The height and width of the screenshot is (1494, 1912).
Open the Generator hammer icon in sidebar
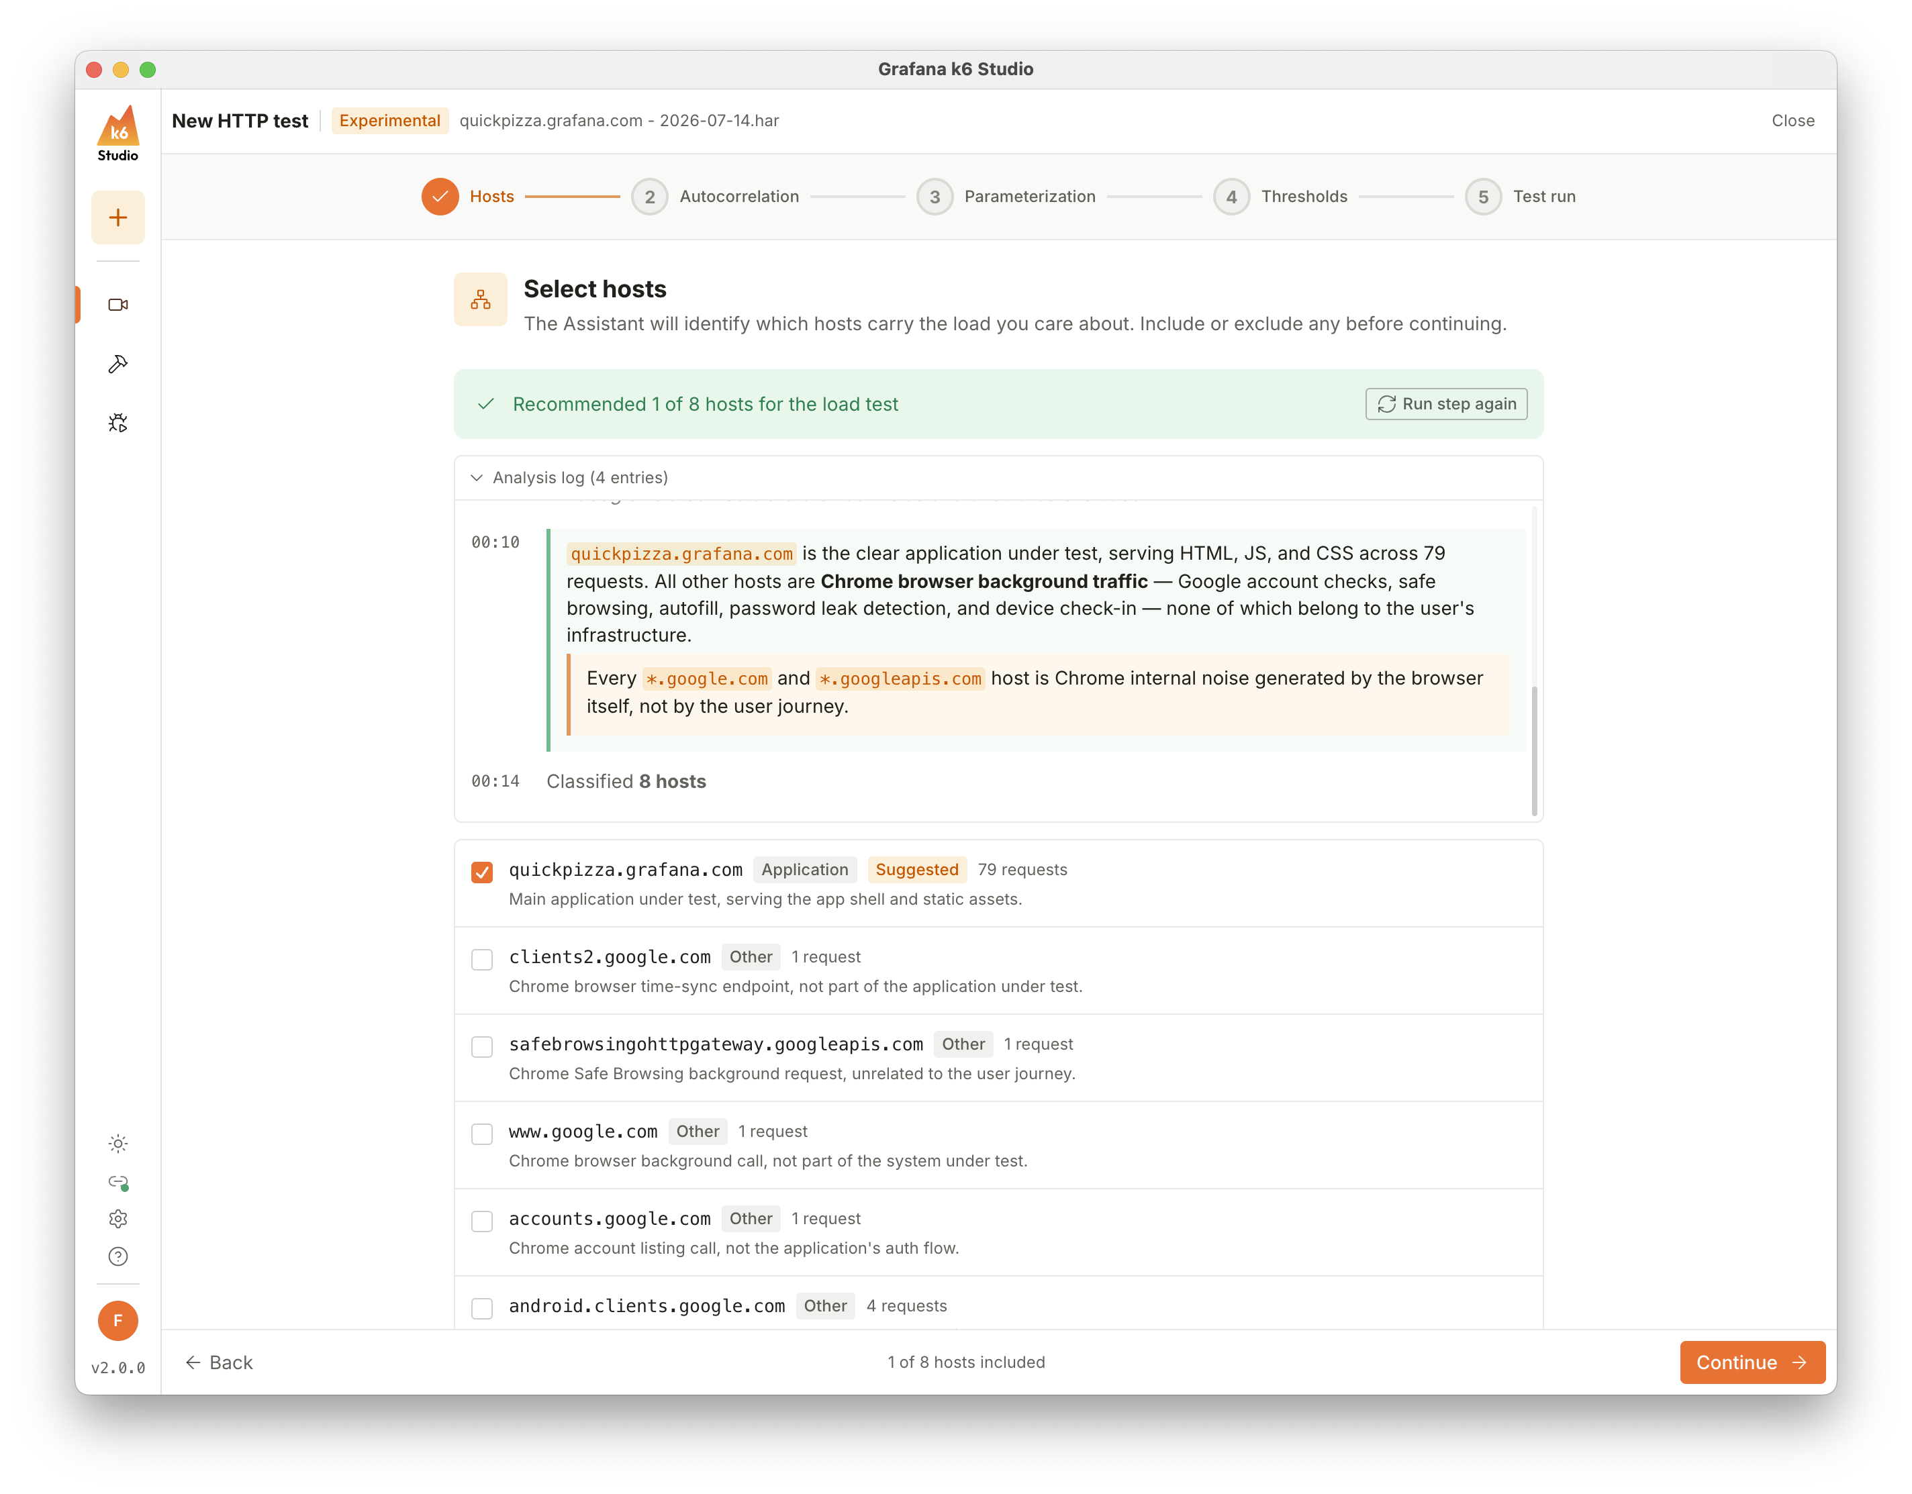point(117,364)
